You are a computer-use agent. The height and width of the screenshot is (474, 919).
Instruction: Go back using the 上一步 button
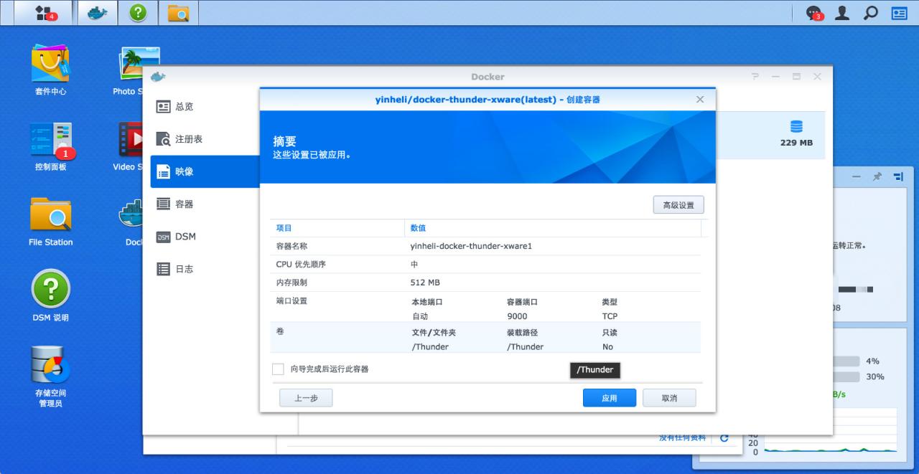point(306,397)
